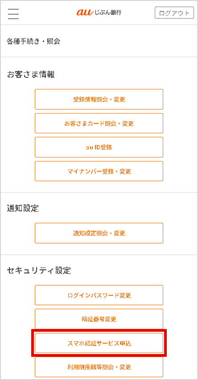Show the navigation drawer via three-line icon
The height and width of the screenshot is (380, 198).
[x=13, y=13]
